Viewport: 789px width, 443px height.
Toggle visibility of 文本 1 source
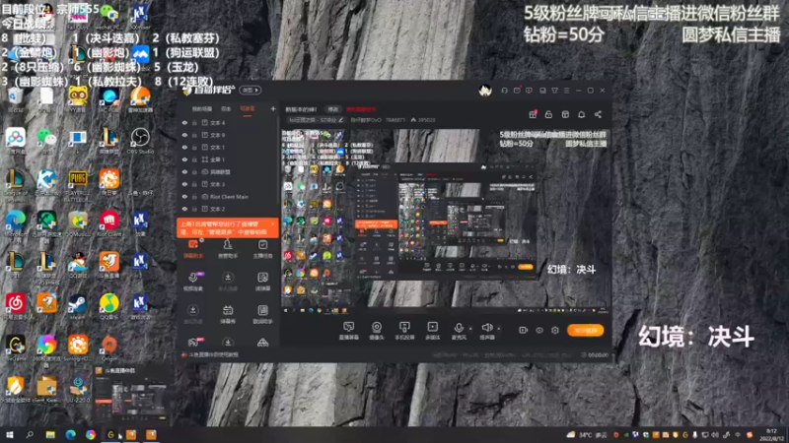(x=184, y=147)
